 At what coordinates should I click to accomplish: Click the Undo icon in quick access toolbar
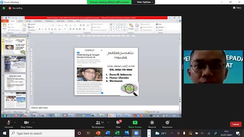click(9, 18)
